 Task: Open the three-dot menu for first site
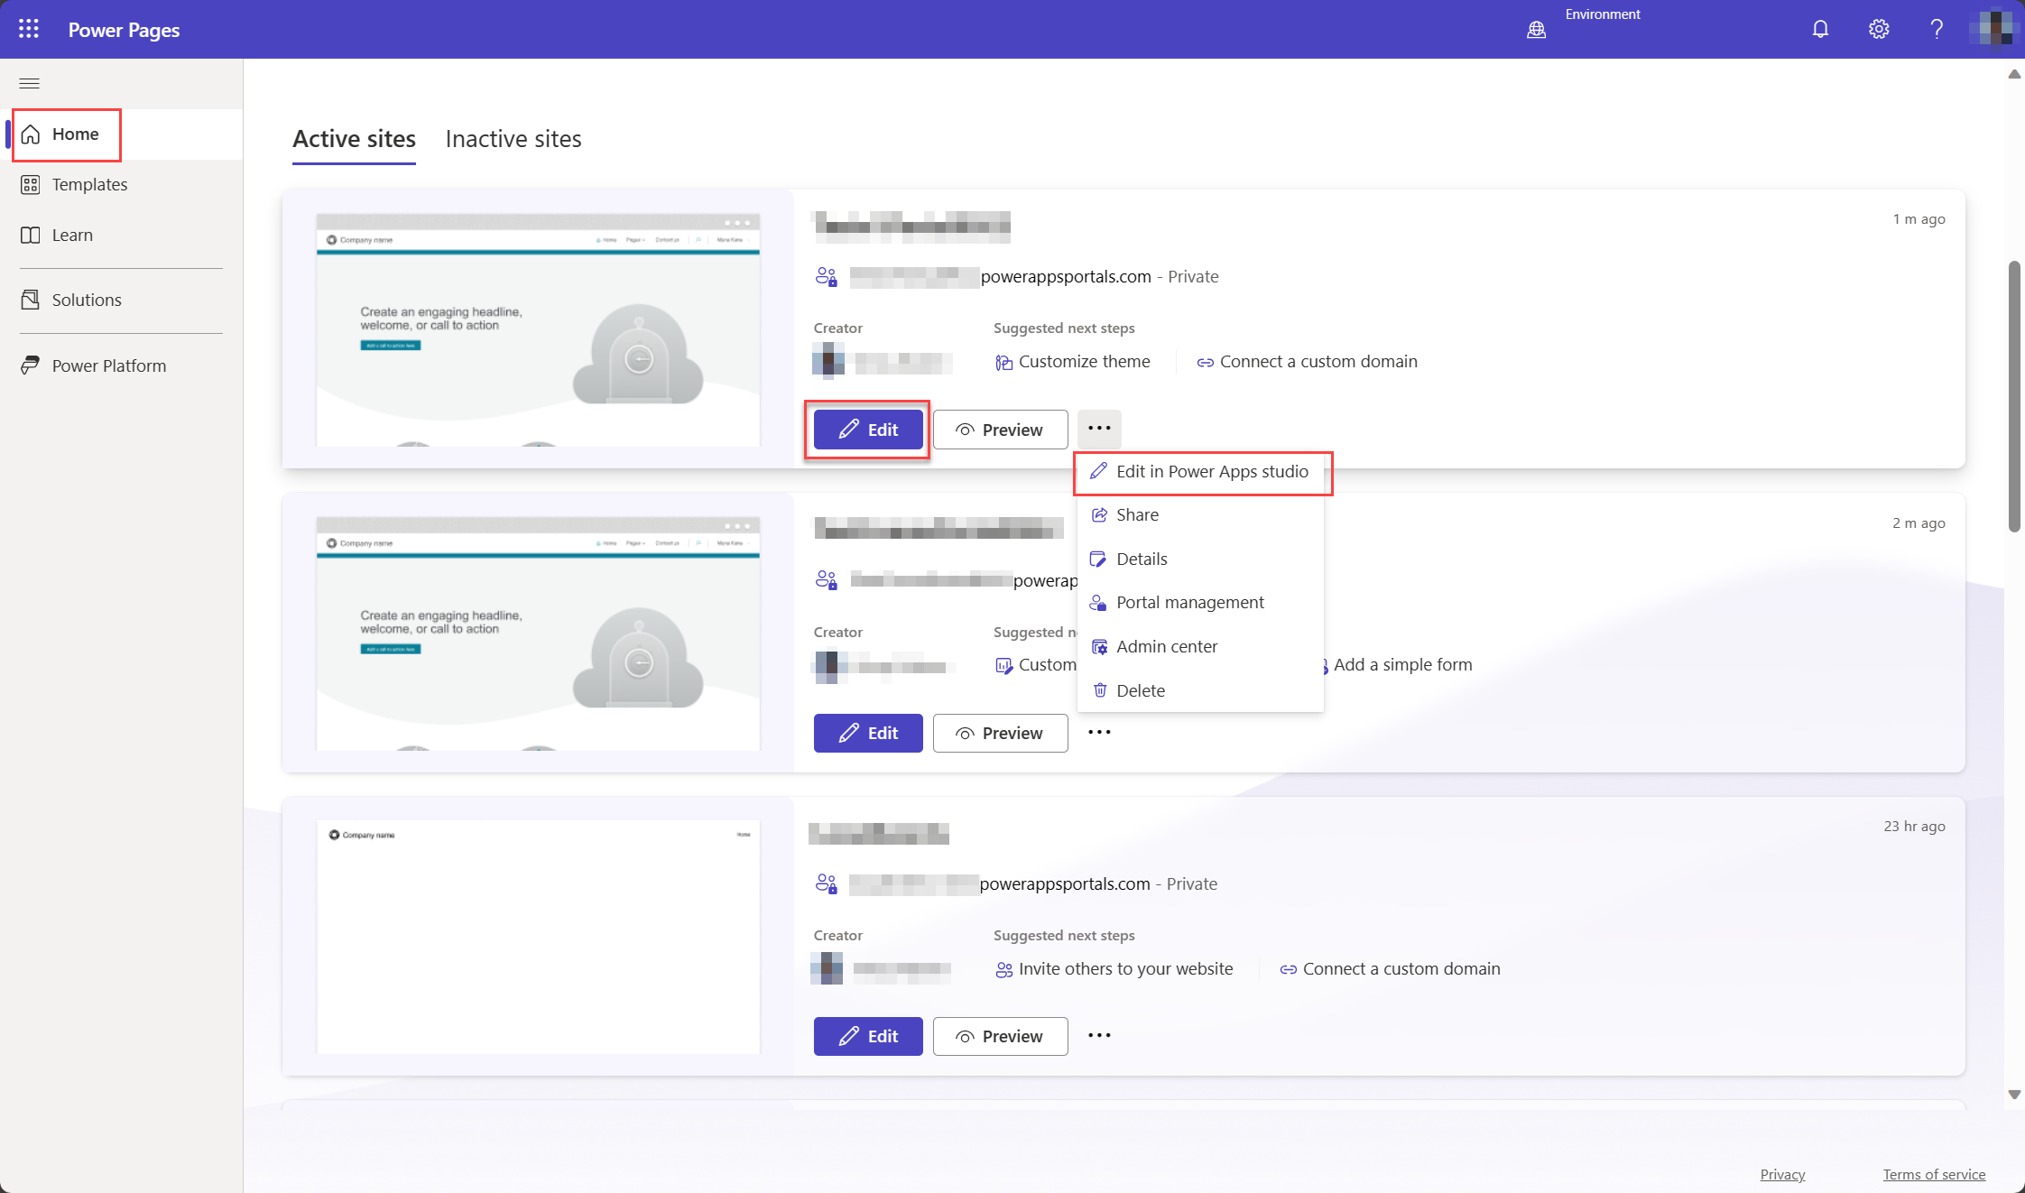click(x=1099, y=429)
